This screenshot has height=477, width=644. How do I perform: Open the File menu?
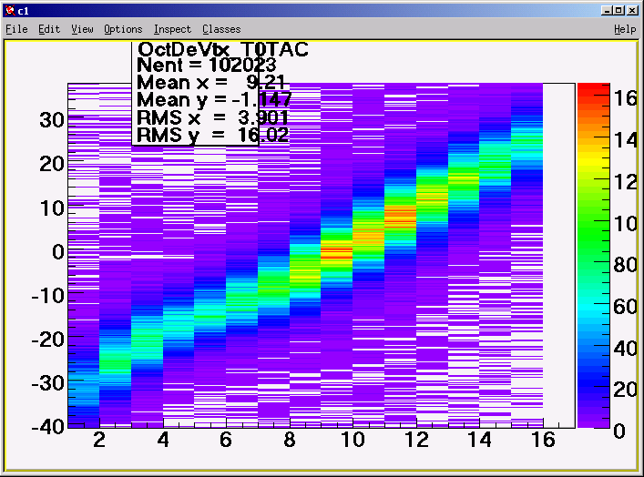pyautogui.click(x=16, y=29)
